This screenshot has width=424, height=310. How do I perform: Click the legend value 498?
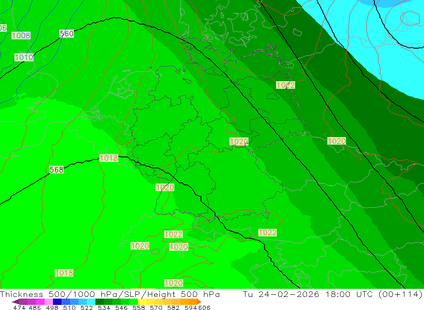coord(52,307)
